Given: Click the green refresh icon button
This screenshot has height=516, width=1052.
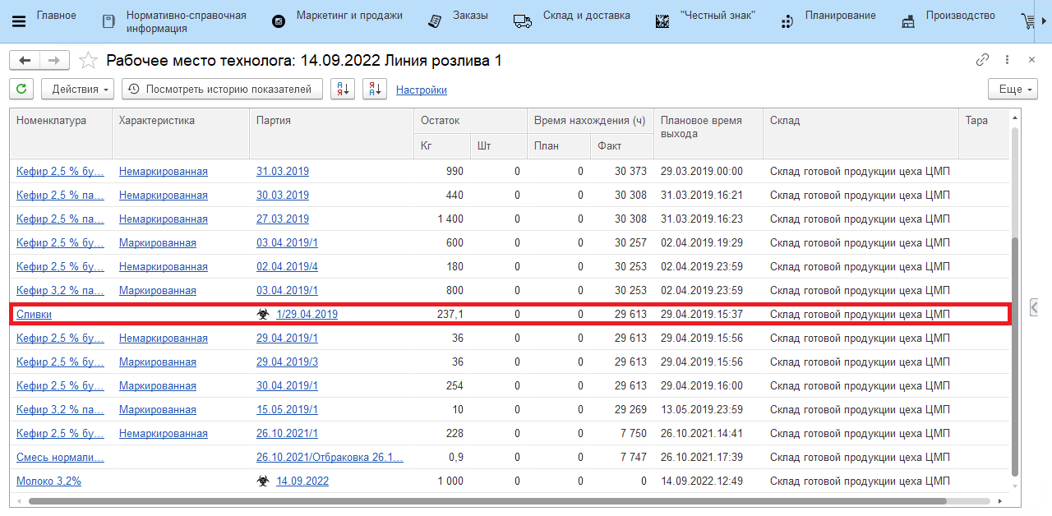Looking at the screenshot, I should [x=21, y=90].
